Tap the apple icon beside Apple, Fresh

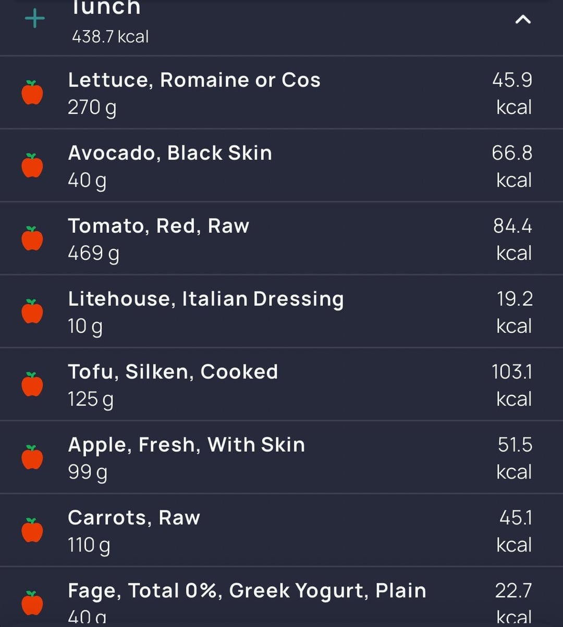32,457
